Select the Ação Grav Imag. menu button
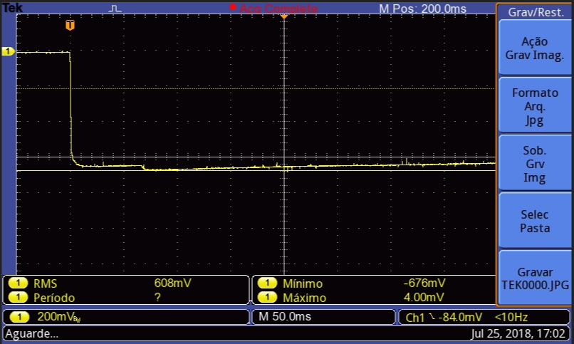Viewport: 574px width, 344px height. [x=535, y=48]
